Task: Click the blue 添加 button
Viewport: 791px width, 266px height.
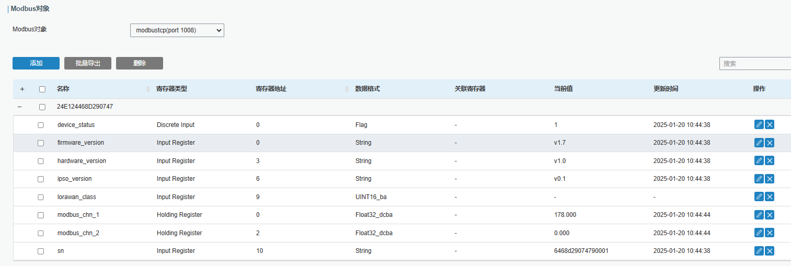Action: [36, 63]
